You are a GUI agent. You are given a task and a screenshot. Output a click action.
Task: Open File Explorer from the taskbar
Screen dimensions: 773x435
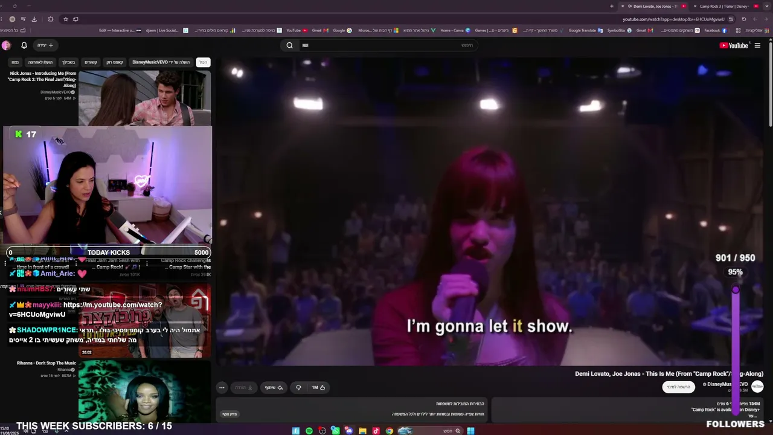(362, 431)
